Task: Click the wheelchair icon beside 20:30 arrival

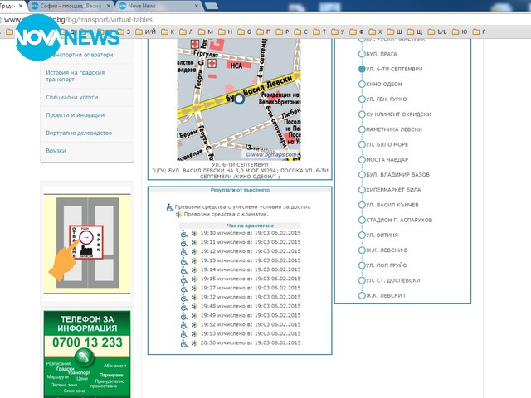Action: coord(184,342)
